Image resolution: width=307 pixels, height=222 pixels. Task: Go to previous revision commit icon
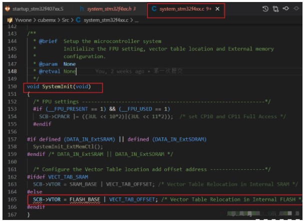pyautogui.click(x=286, y=9)
